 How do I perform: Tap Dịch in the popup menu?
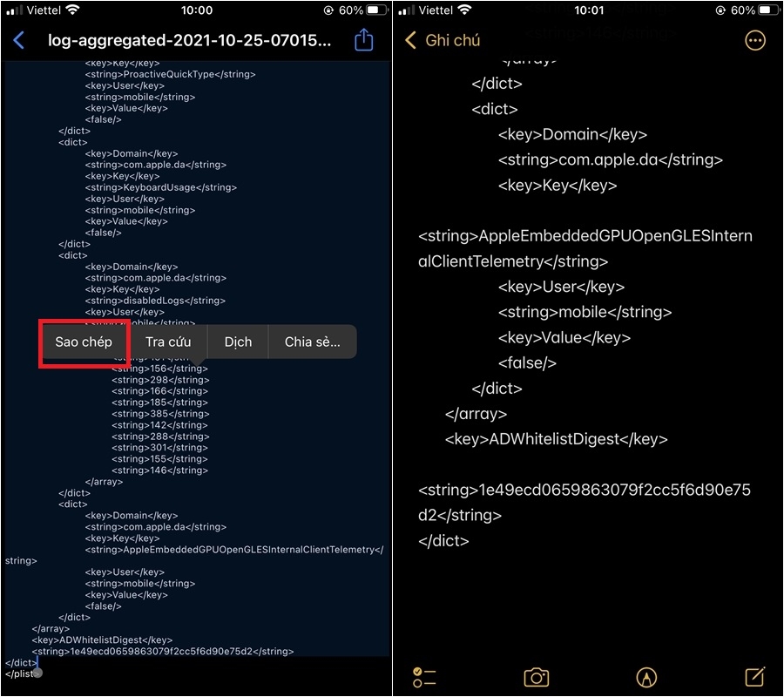(238, 342)
